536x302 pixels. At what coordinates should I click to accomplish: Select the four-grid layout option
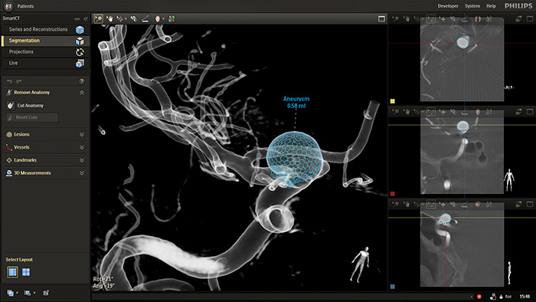click(26, 272)
